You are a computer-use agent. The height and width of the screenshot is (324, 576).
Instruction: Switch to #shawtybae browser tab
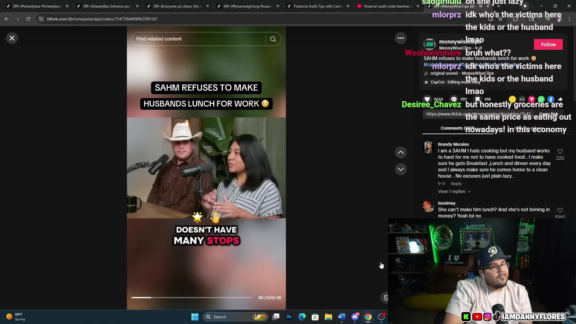[36, 6]
